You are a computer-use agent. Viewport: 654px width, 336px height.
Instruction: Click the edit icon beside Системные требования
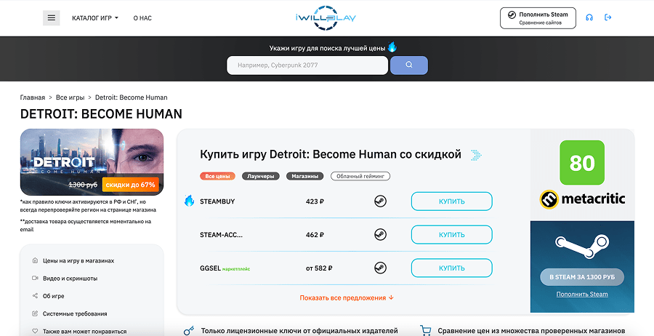point(35,313)
